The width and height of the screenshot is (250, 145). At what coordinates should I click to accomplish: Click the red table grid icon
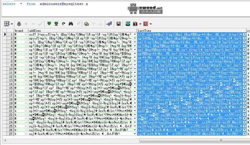146,24
